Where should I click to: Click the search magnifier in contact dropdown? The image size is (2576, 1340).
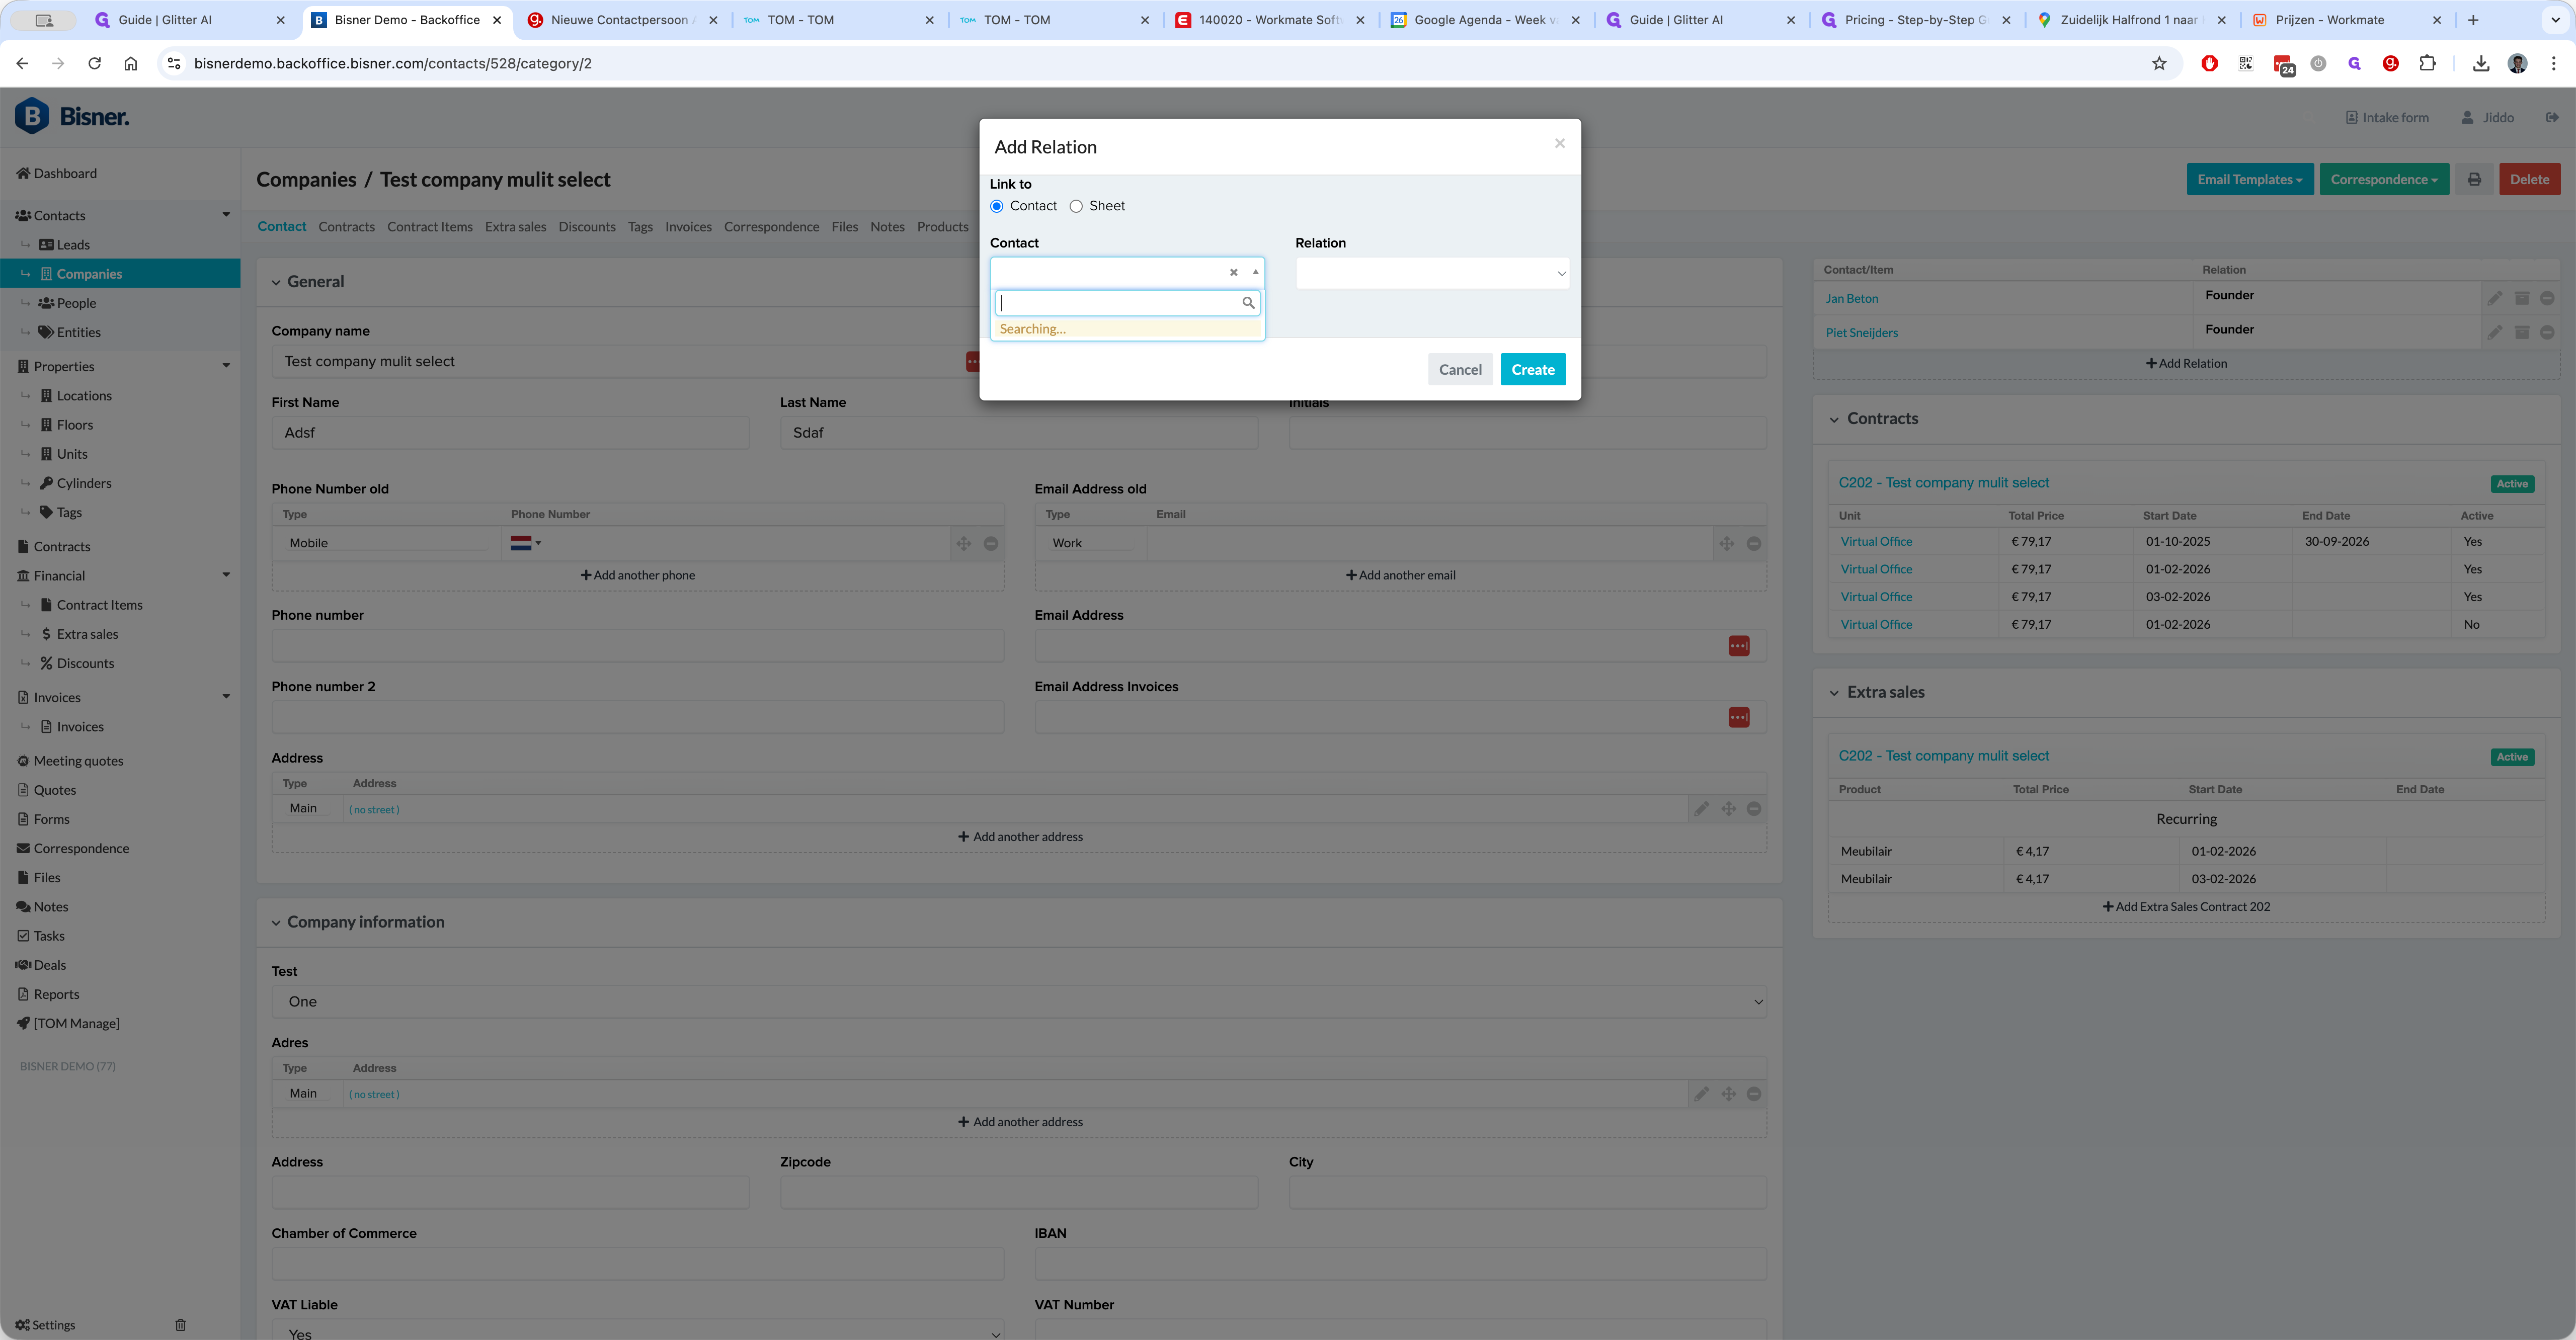click(x=1248, y=302)
